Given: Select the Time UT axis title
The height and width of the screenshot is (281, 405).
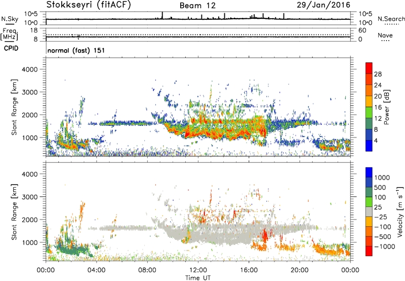Looking at the screenshot, I should (x=198, y=278).
